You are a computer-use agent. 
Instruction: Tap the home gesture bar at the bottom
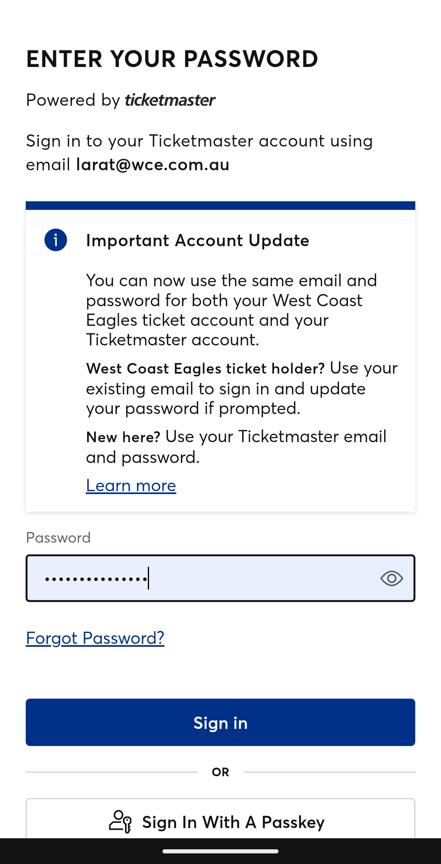click(220, 851)
